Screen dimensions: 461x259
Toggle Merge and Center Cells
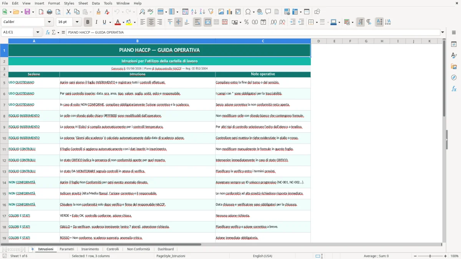(207, 22)
